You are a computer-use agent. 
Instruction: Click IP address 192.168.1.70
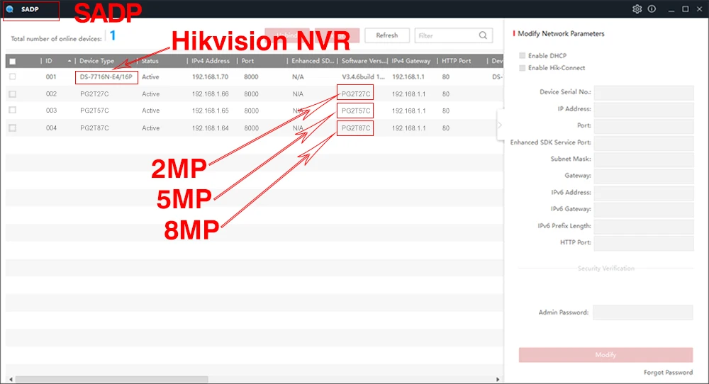210,77
